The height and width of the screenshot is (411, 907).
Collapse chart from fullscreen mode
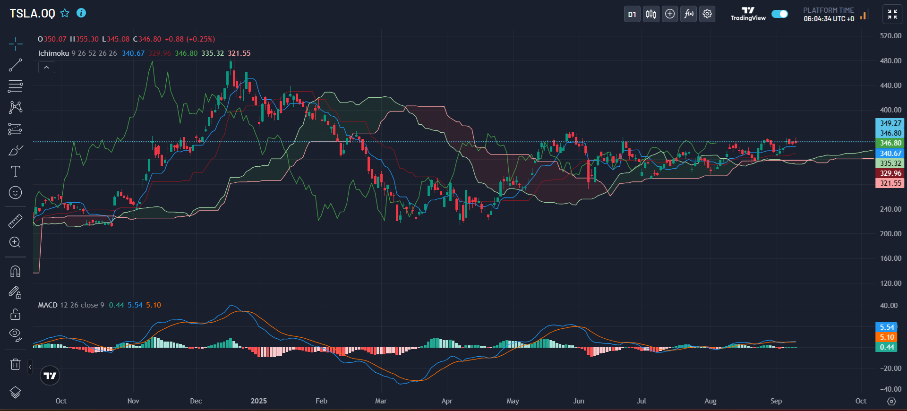click(892, 14)
